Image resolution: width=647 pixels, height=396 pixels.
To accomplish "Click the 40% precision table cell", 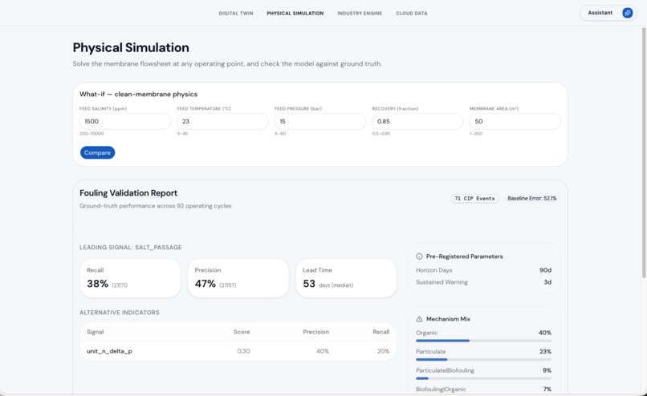I will (323, 351).
